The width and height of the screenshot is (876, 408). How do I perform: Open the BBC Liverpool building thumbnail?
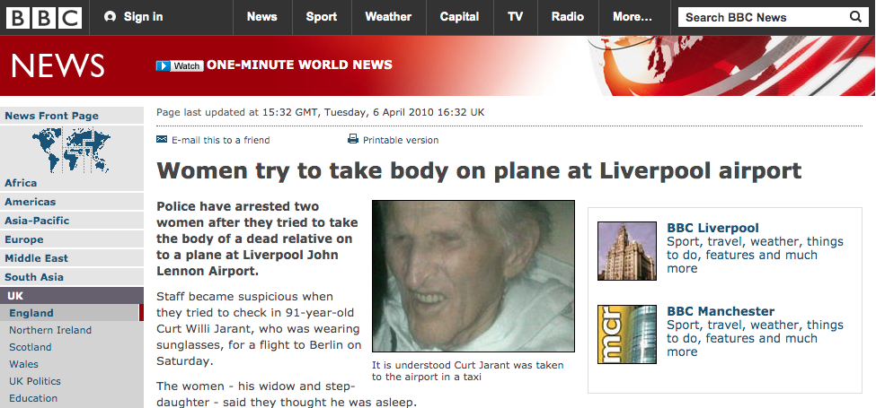tap(627, 251)
